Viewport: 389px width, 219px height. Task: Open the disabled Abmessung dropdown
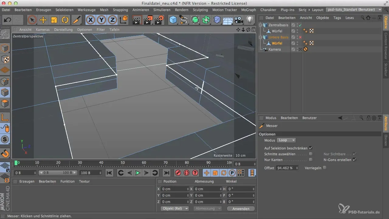[208, 209]
